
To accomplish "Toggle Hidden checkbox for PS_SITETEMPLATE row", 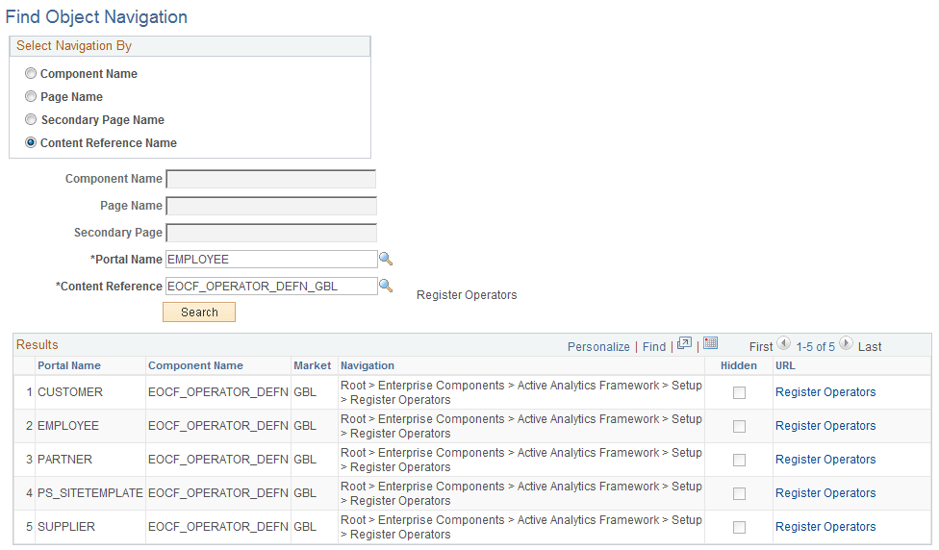I will (x=740, y=493).
